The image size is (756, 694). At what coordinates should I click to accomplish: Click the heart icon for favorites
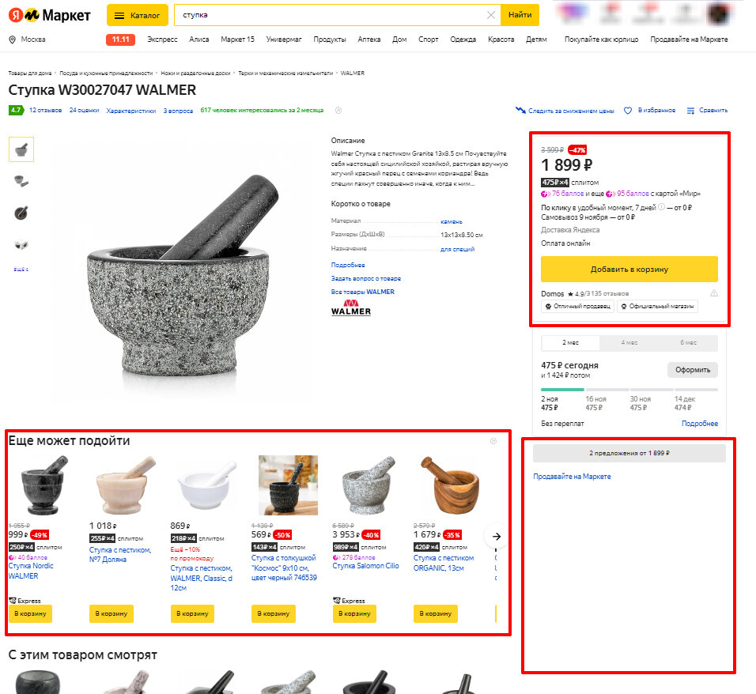(x=628, y=111)
